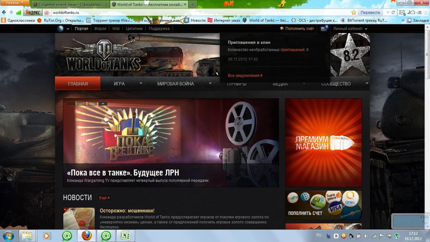The image size is (430, 242).
Task: Click the weather -31 toolbar indicator
Action: coord(415,13)
